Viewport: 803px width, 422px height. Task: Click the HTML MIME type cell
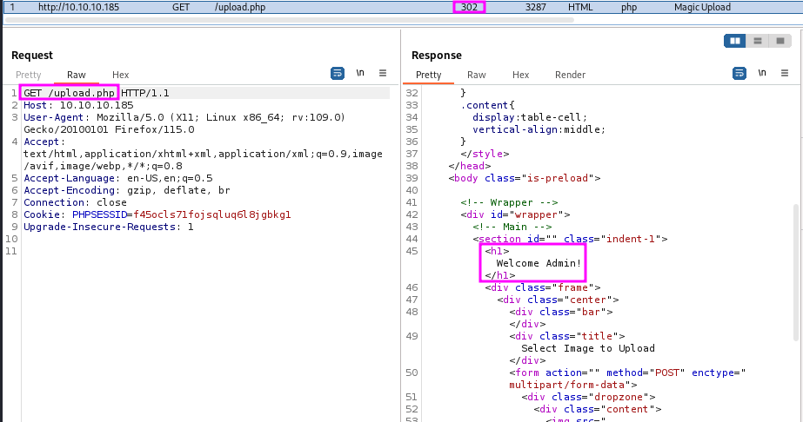pyautogui.click(x=580, y=7)
